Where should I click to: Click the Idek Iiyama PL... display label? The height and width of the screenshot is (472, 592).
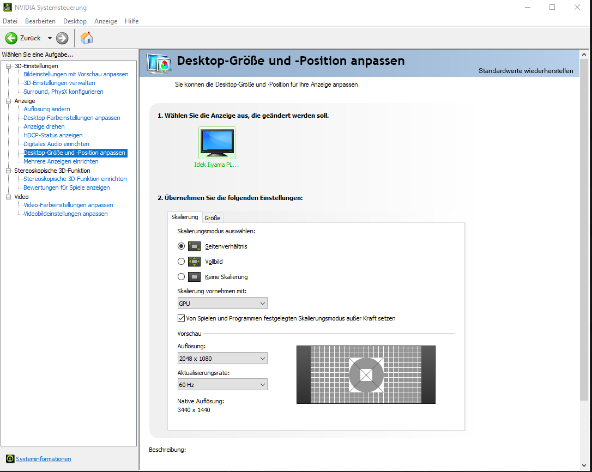coord(216,165)
